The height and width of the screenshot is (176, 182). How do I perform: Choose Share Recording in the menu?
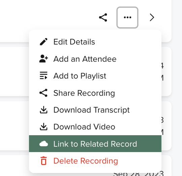pos(95,93)
